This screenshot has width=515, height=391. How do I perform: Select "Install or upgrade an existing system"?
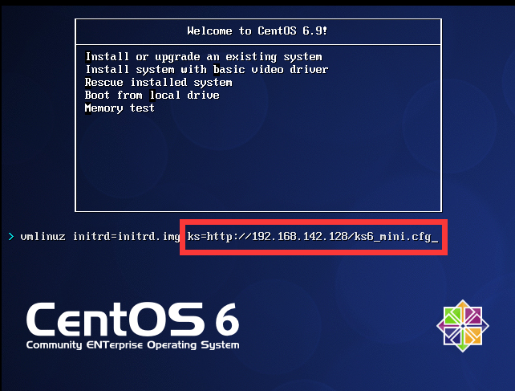click(x=204, y=57)
